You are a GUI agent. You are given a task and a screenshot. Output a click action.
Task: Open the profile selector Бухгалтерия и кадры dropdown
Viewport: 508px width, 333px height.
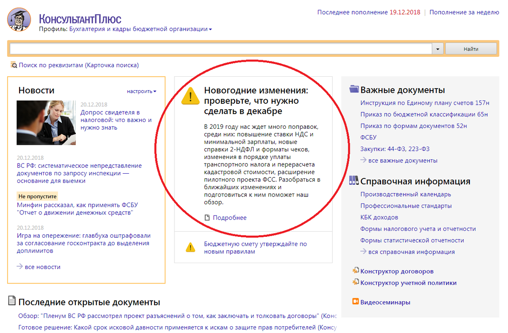click(140, 29)
